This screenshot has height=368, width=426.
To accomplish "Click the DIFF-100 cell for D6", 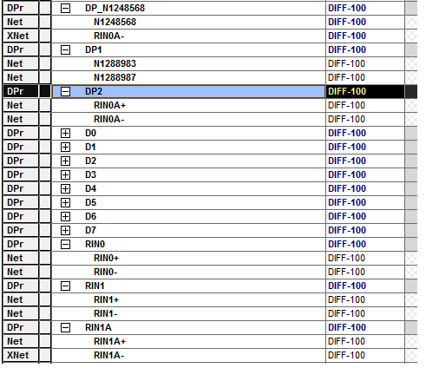I will click(x=365, y=216).
